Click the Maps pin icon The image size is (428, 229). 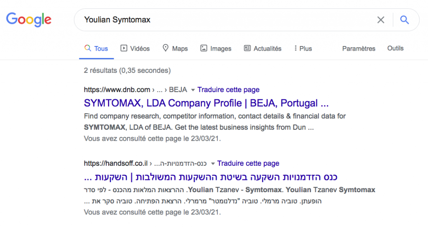166,48
